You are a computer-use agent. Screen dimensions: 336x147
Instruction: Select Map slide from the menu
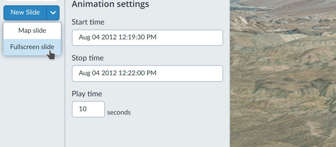pos(32,31)
